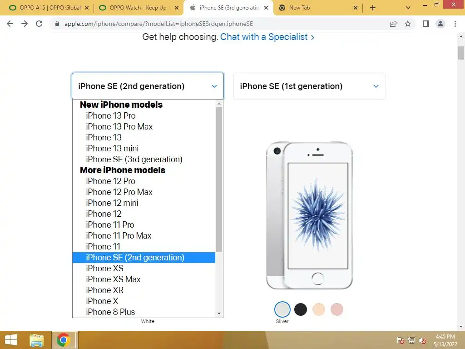Select iPhone XS Max option

[144, 279]
